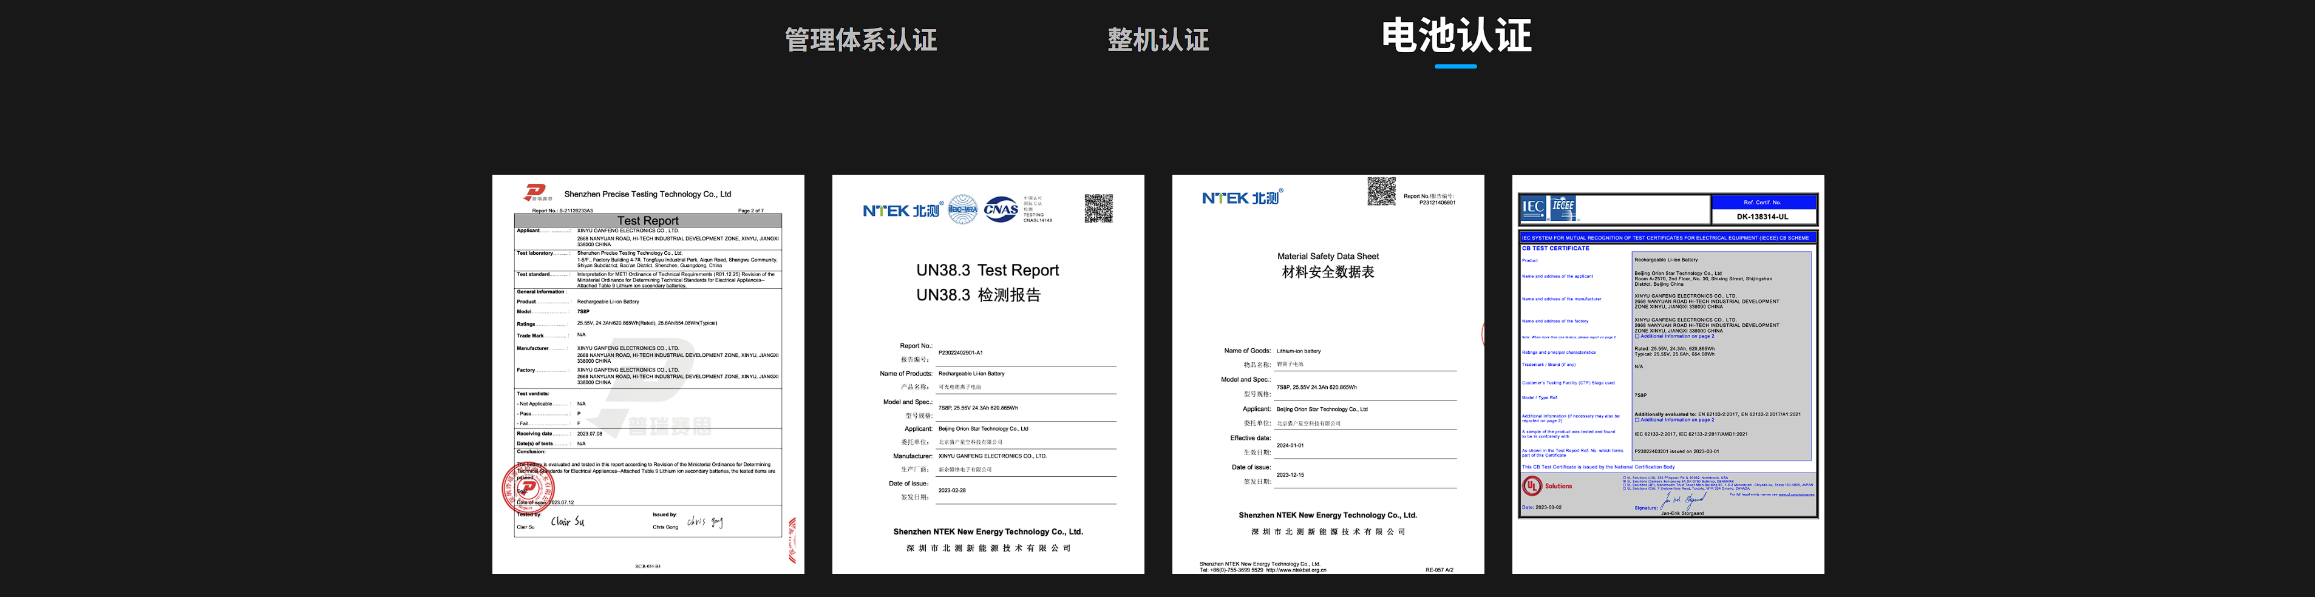2315x597 pixels.
Task: Click 'Shenzhen NTEK New Energy Technology Co., Ltd.' on the UN38.3 report
Action: click(988, 531)
